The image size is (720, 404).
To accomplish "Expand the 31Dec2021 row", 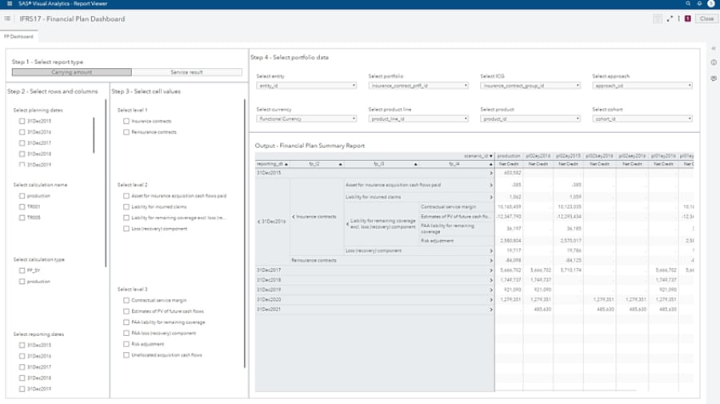I will click(x=491, y=310).
